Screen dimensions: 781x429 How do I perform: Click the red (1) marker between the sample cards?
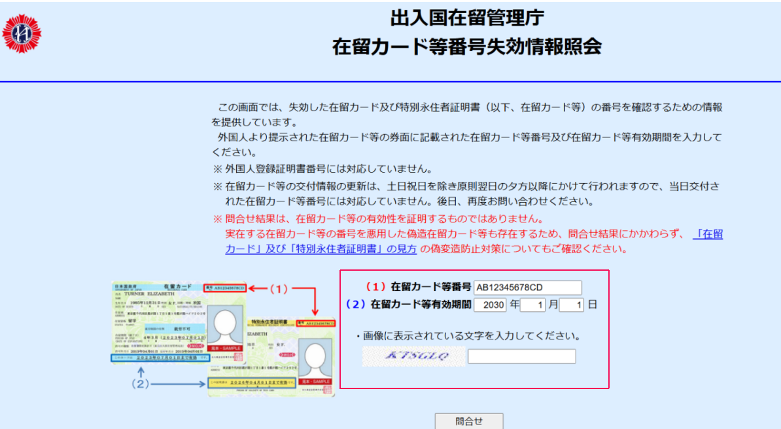(279, 289)
